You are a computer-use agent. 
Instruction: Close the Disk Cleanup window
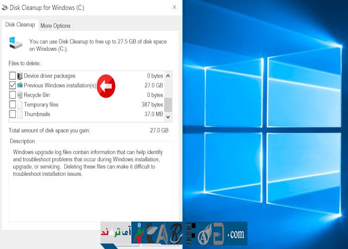tap(174, 7)
